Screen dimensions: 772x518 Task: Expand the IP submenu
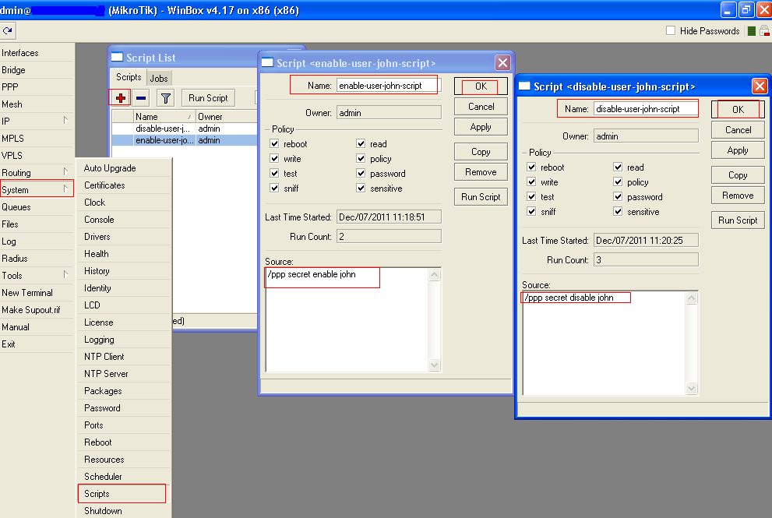[65, 121]
